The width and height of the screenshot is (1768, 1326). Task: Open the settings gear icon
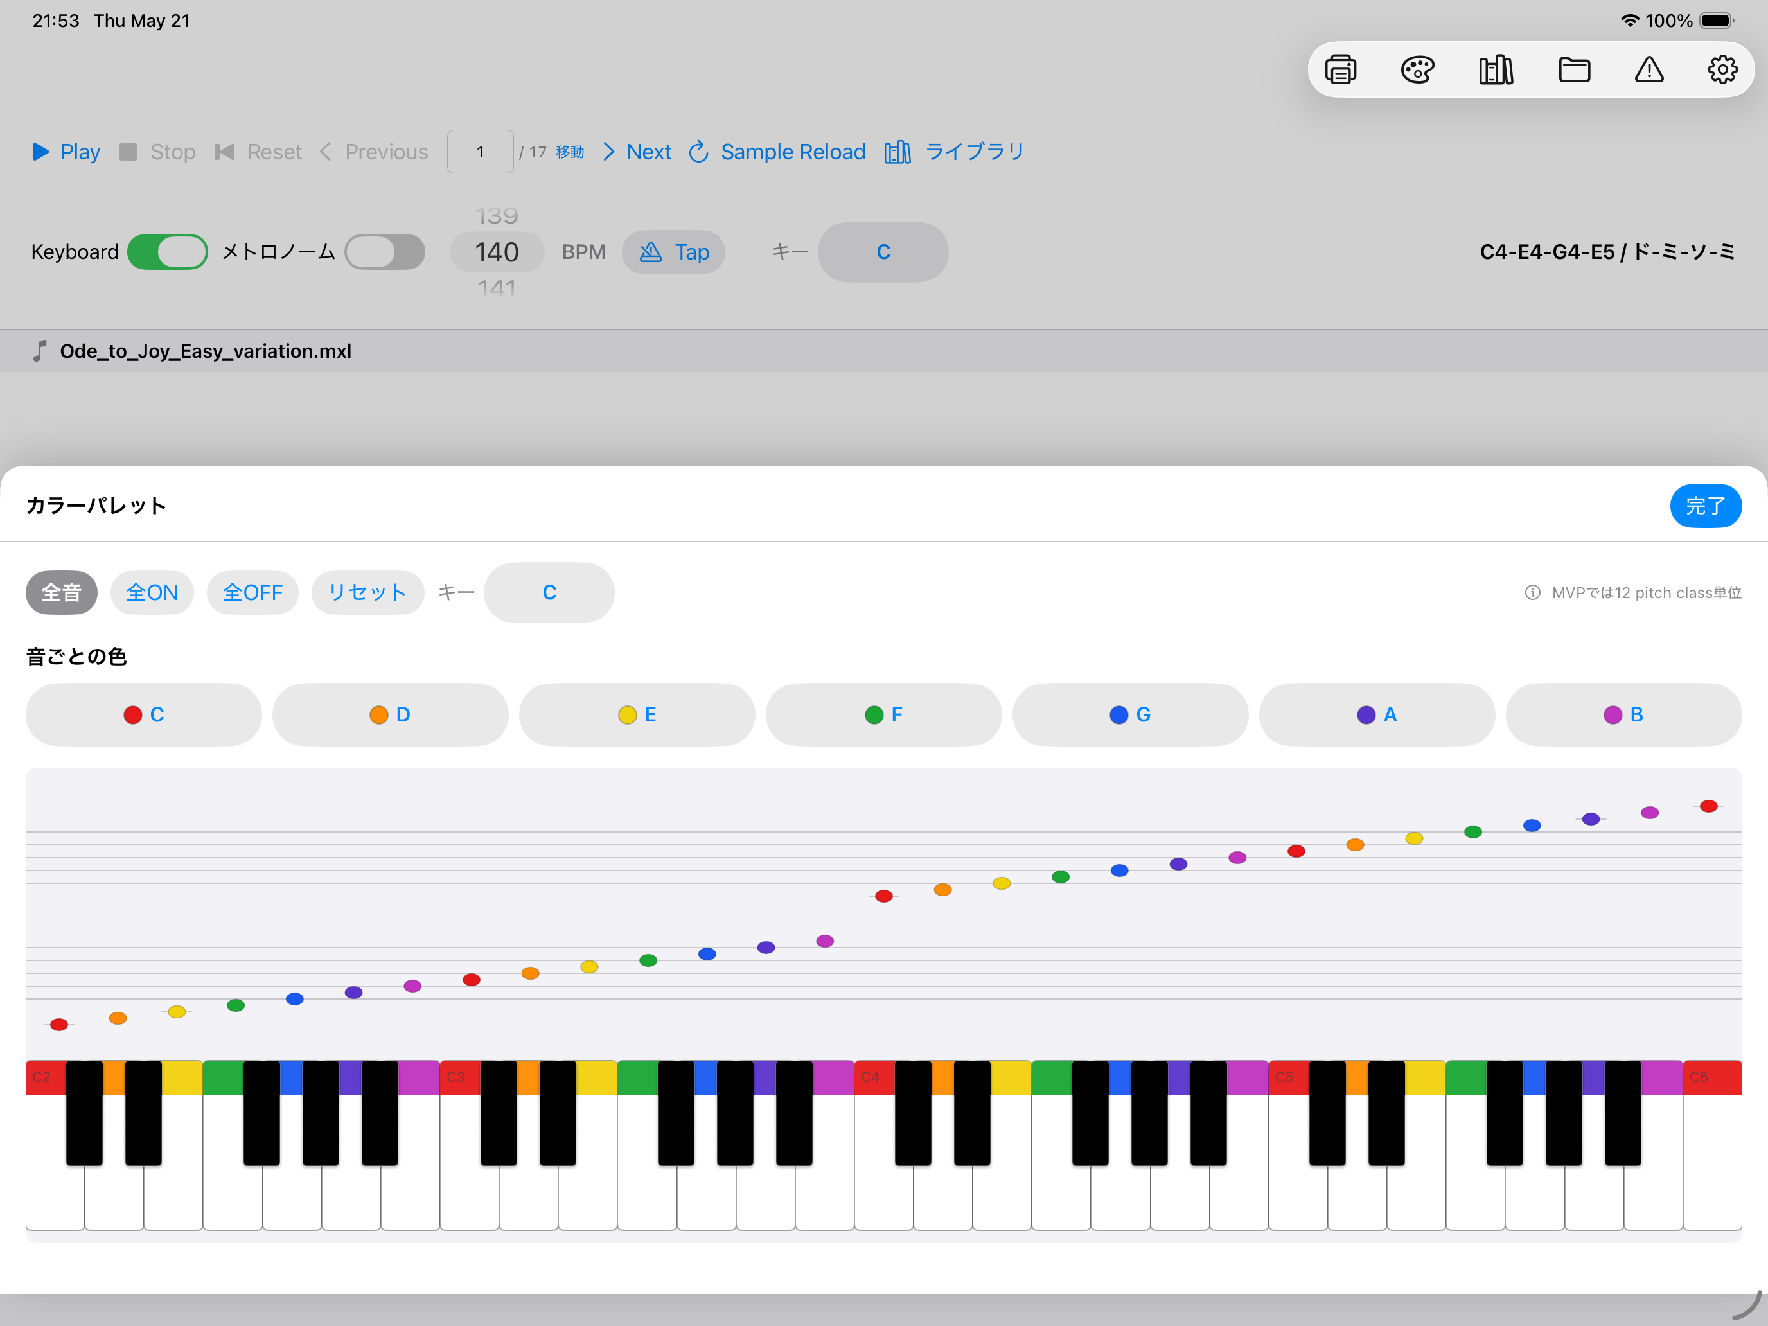tap(1722, 69)
